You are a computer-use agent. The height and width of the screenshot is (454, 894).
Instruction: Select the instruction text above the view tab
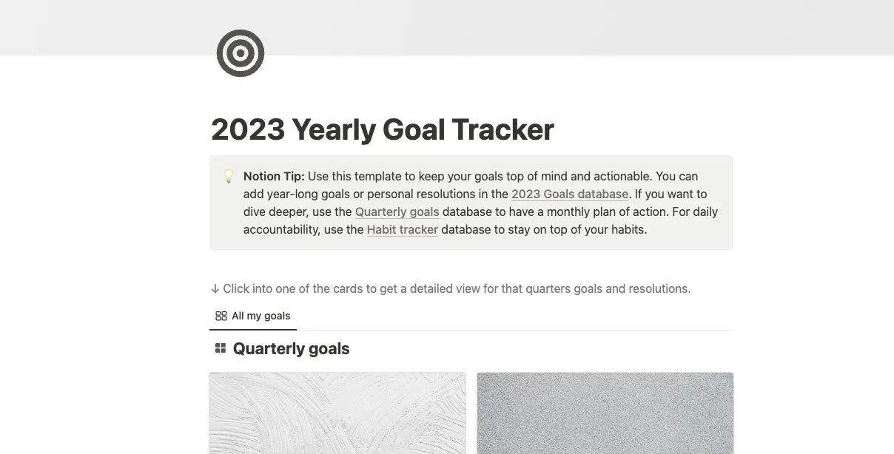(x=451, y=288)
